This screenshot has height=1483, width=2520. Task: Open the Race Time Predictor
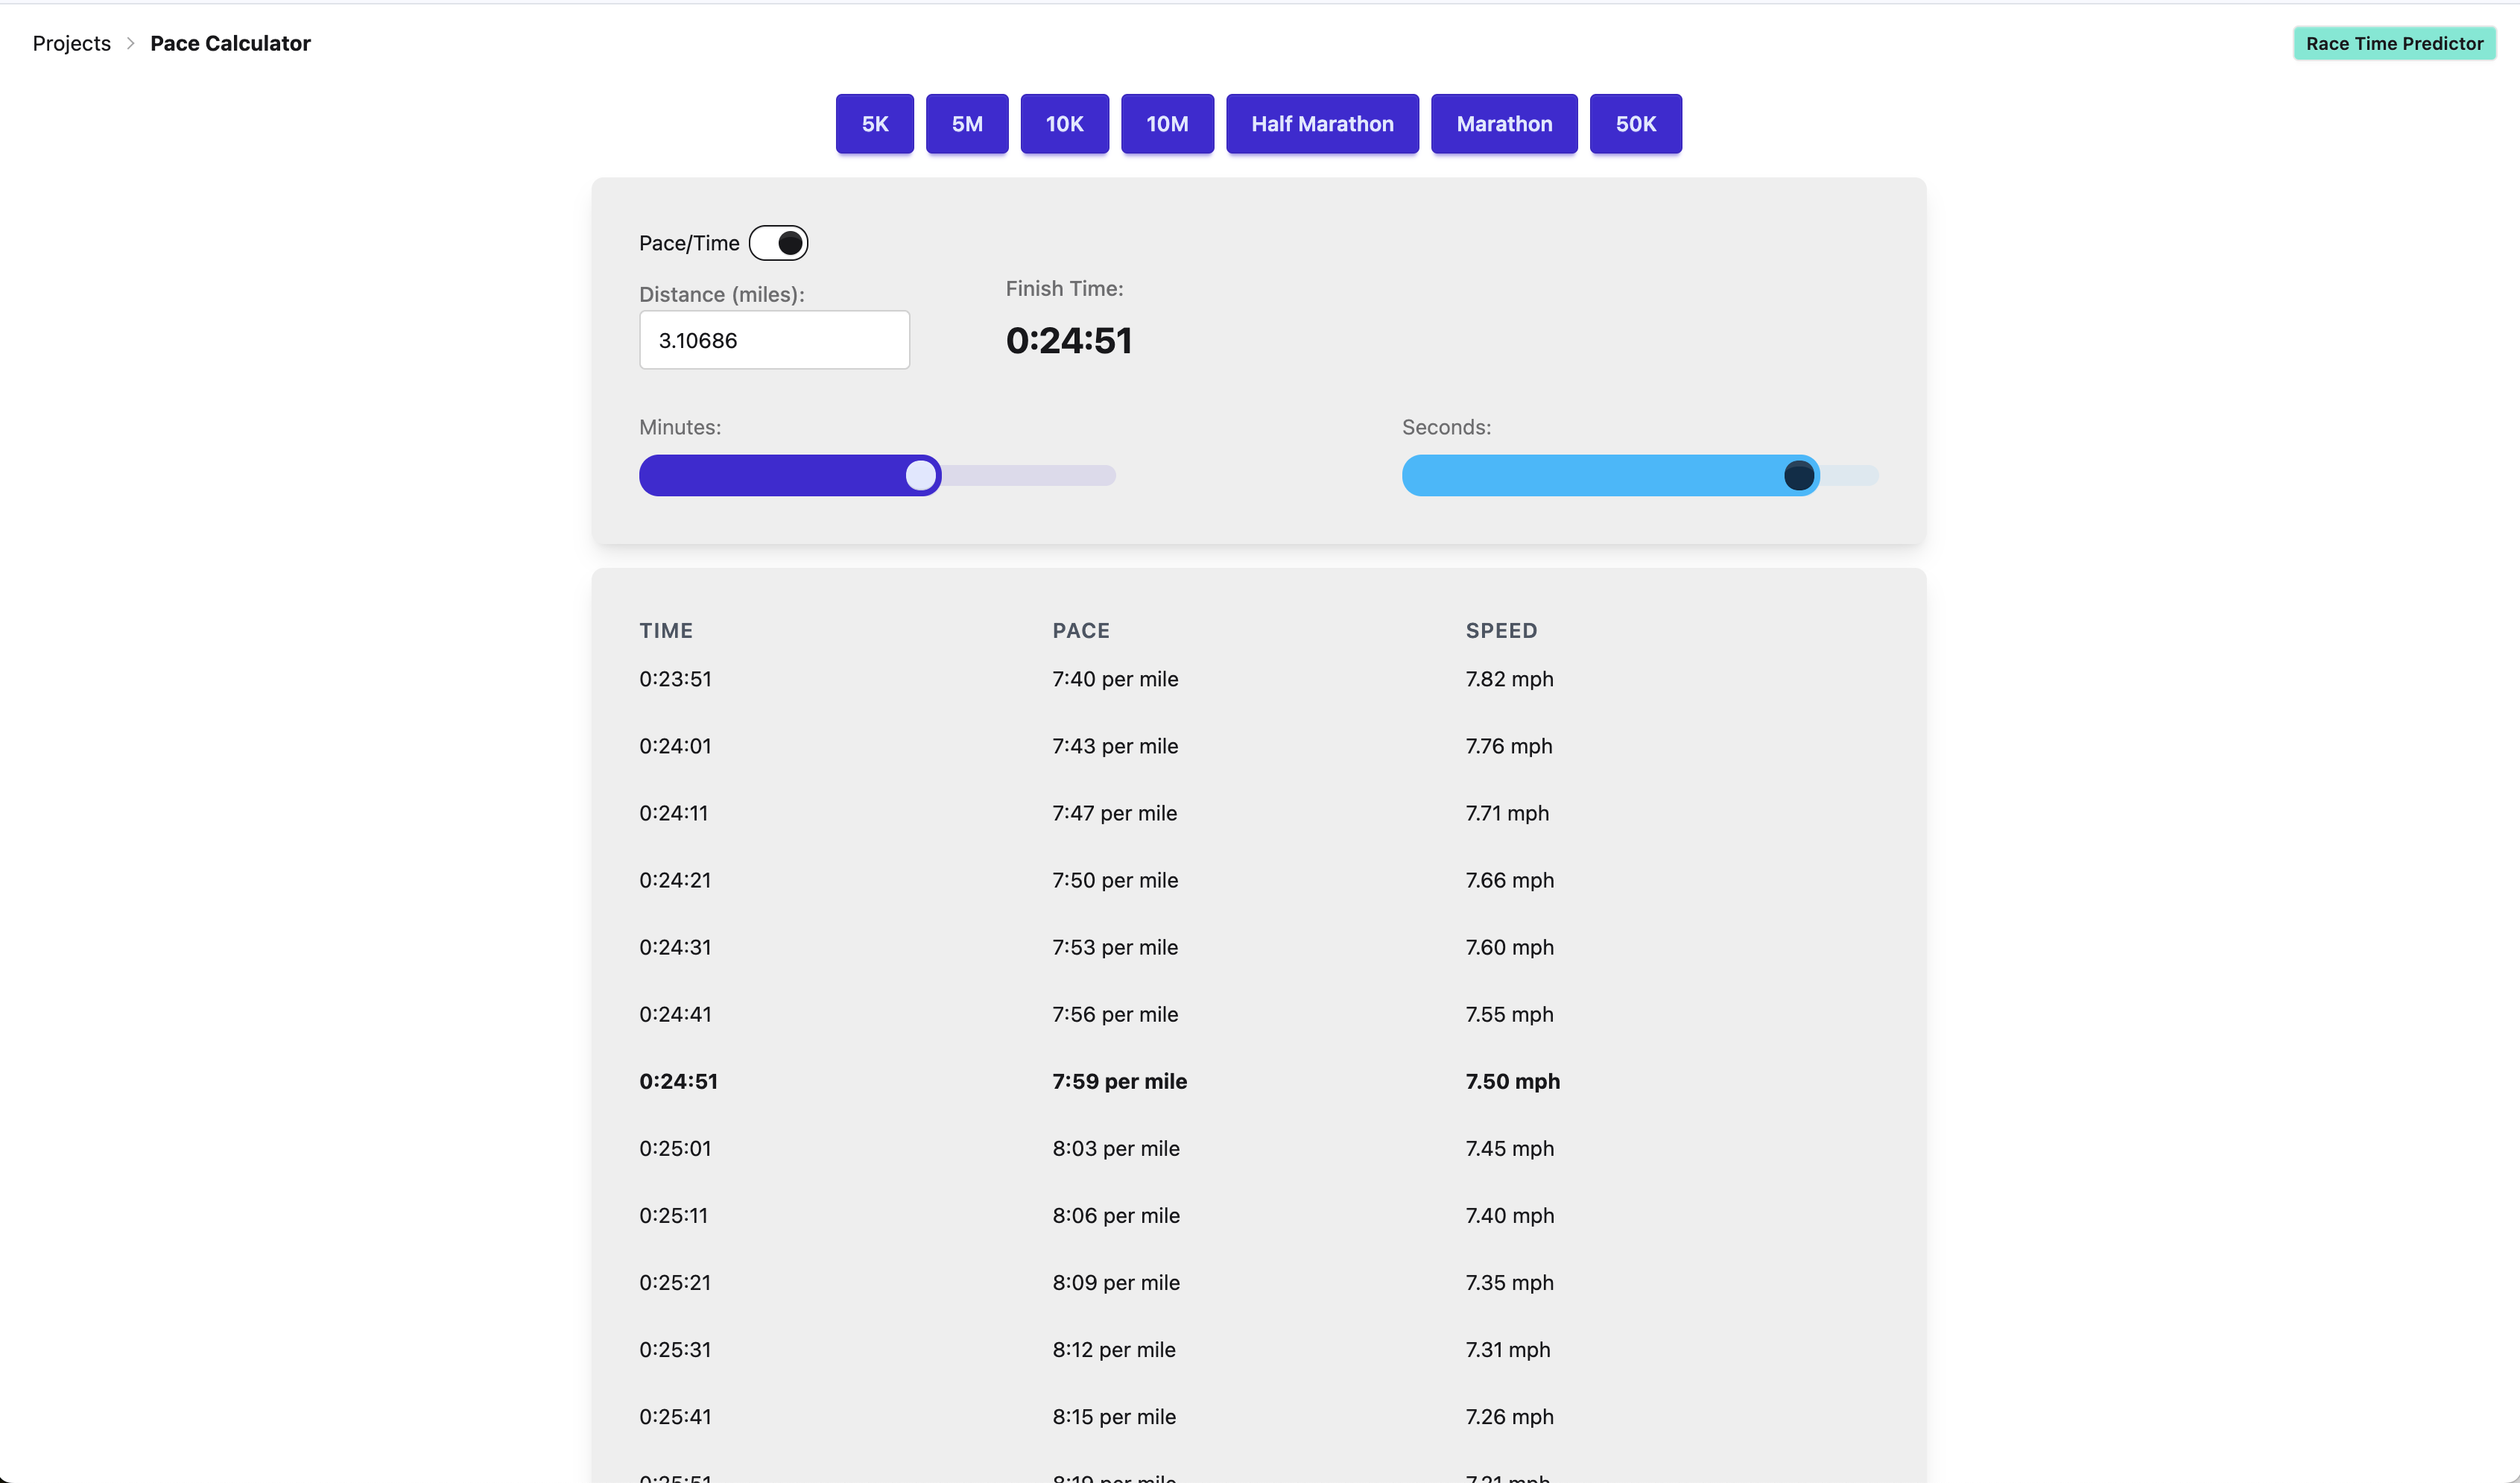(x=2394, y=43)
